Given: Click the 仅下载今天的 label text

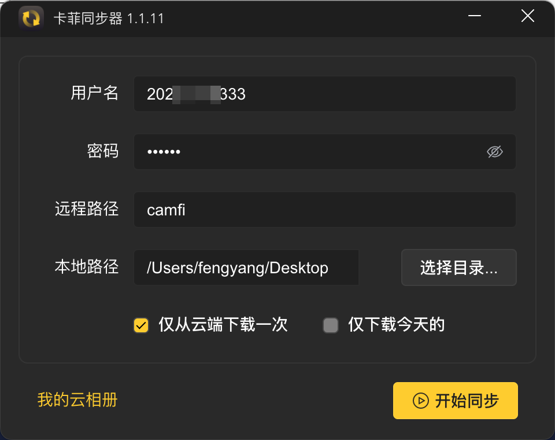Looking at the screenshot, I should [397, 324].
